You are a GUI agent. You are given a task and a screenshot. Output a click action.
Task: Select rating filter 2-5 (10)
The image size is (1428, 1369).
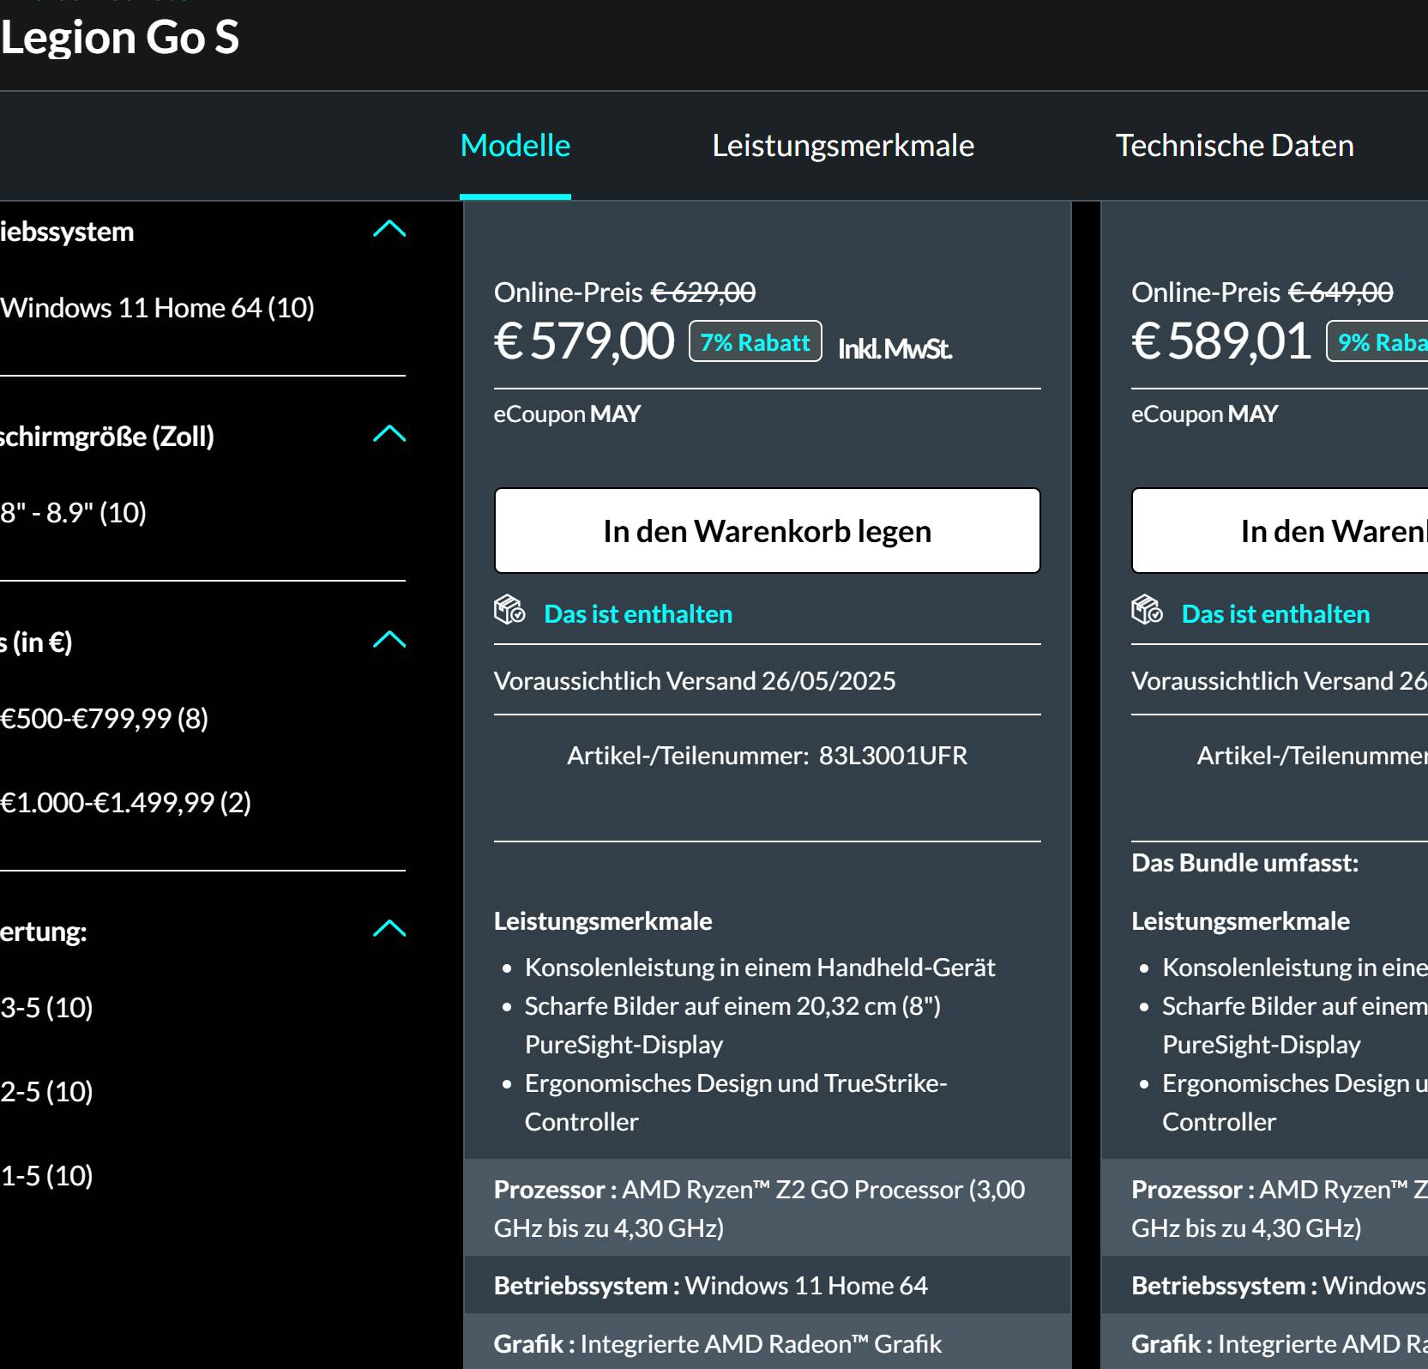(46, 1092)
